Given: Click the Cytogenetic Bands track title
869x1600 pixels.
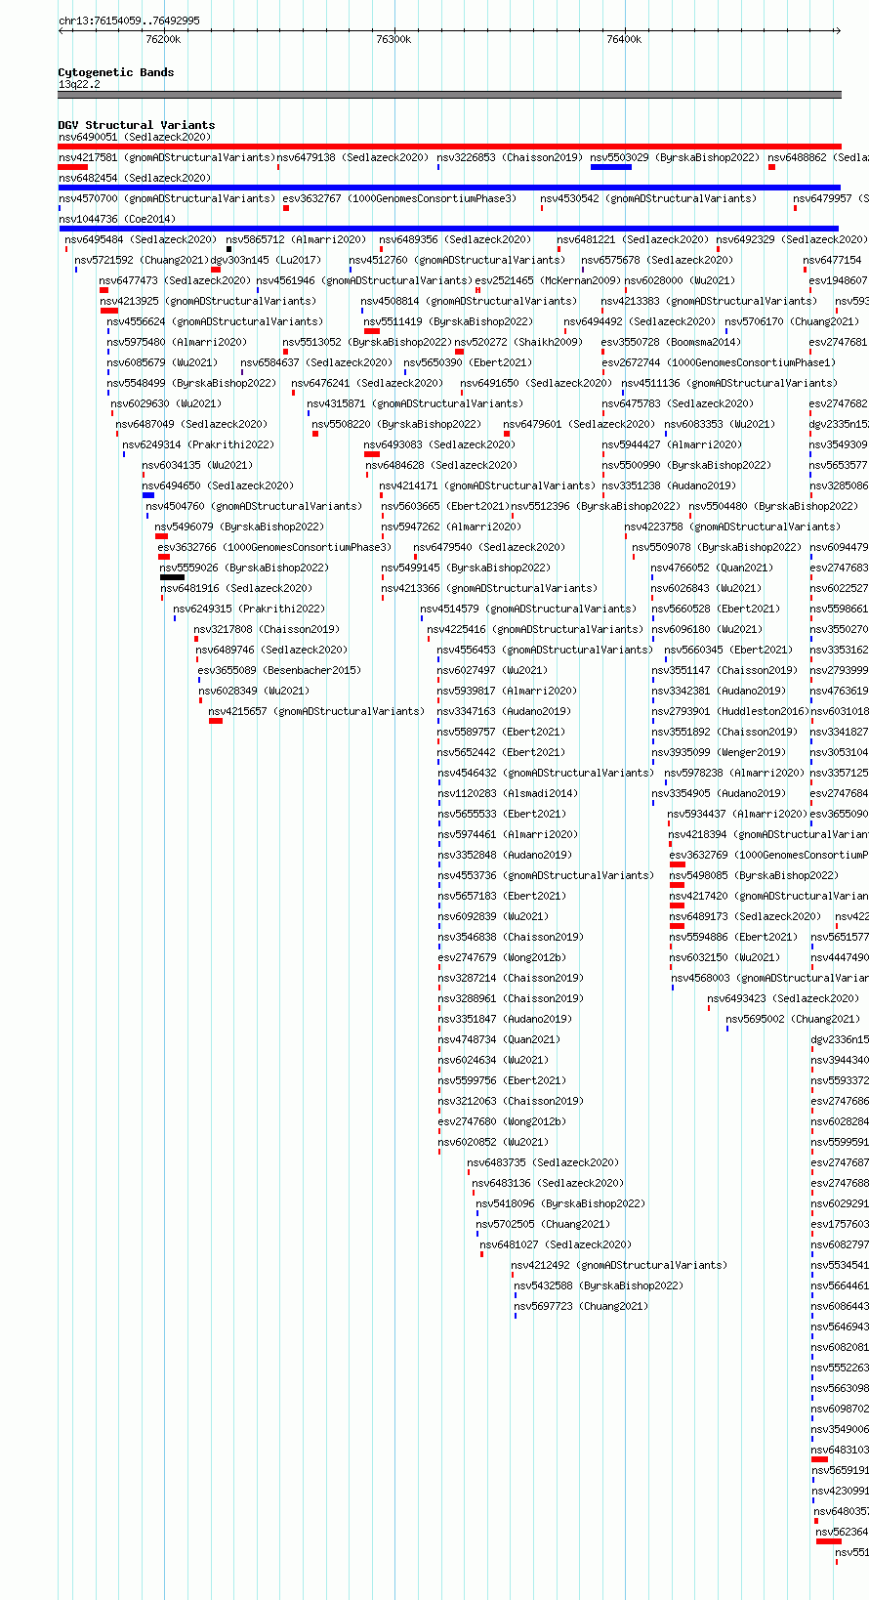Looking at the screenshot, I should point(116,72).
